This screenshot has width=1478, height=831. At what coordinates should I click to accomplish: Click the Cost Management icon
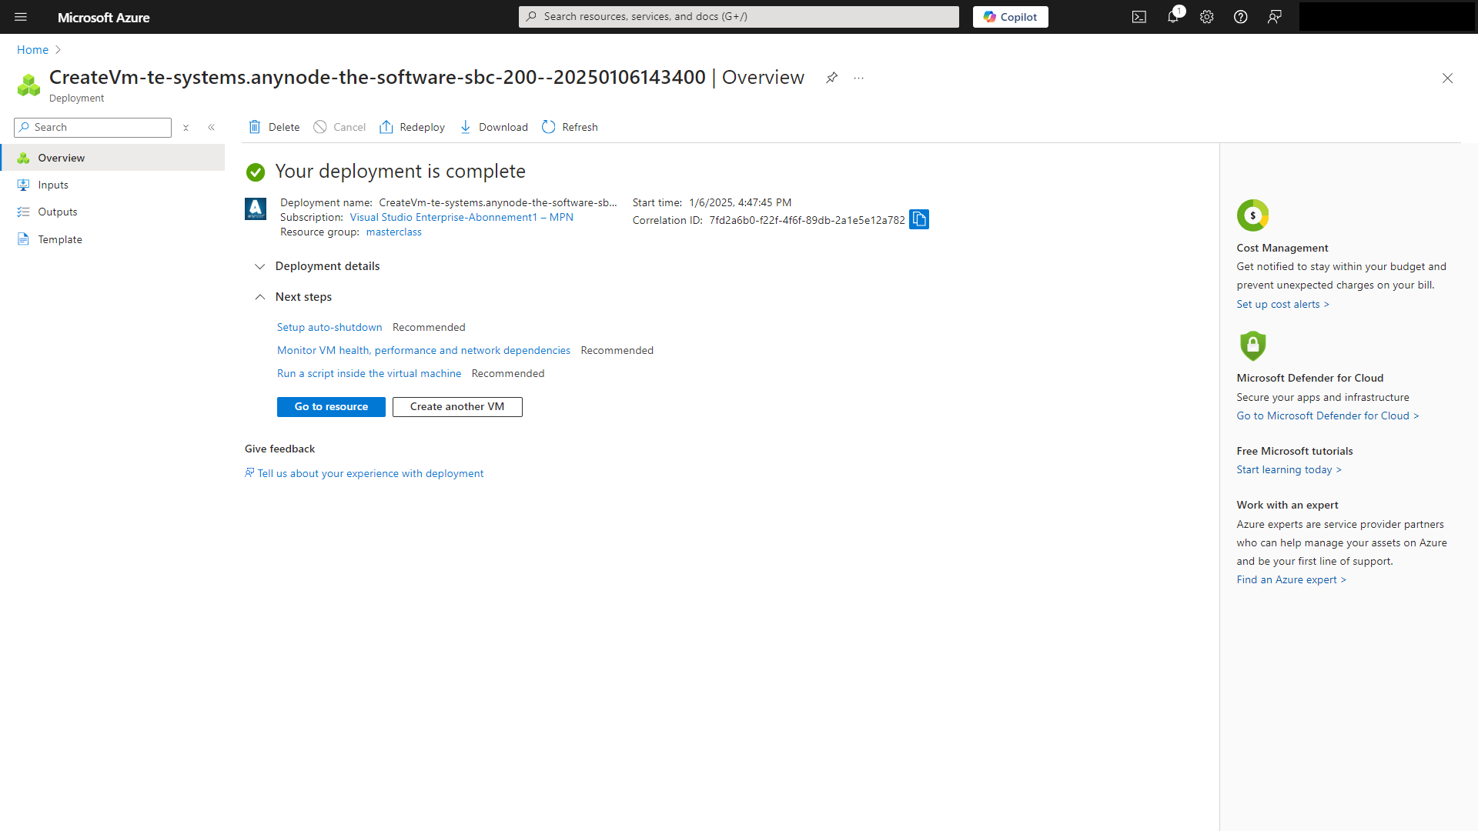(1252, 215)
